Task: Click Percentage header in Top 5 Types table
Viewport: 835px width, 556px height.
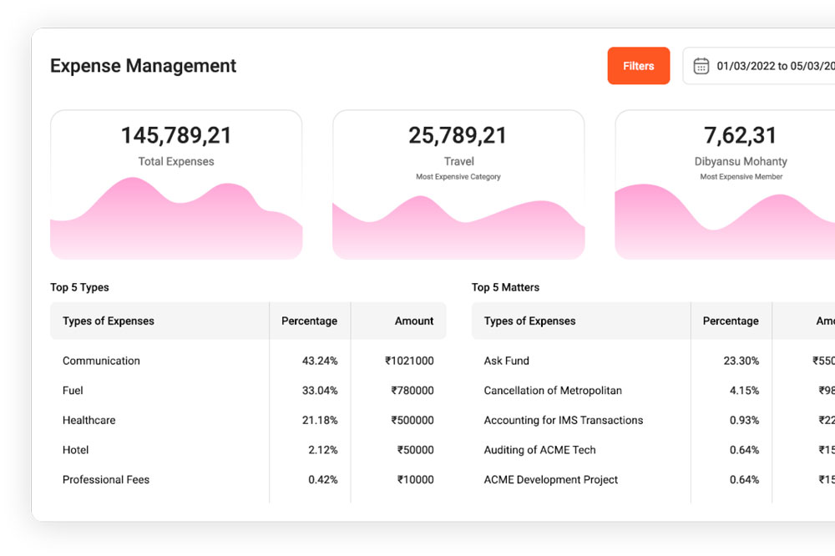Action: click(310, 321)
